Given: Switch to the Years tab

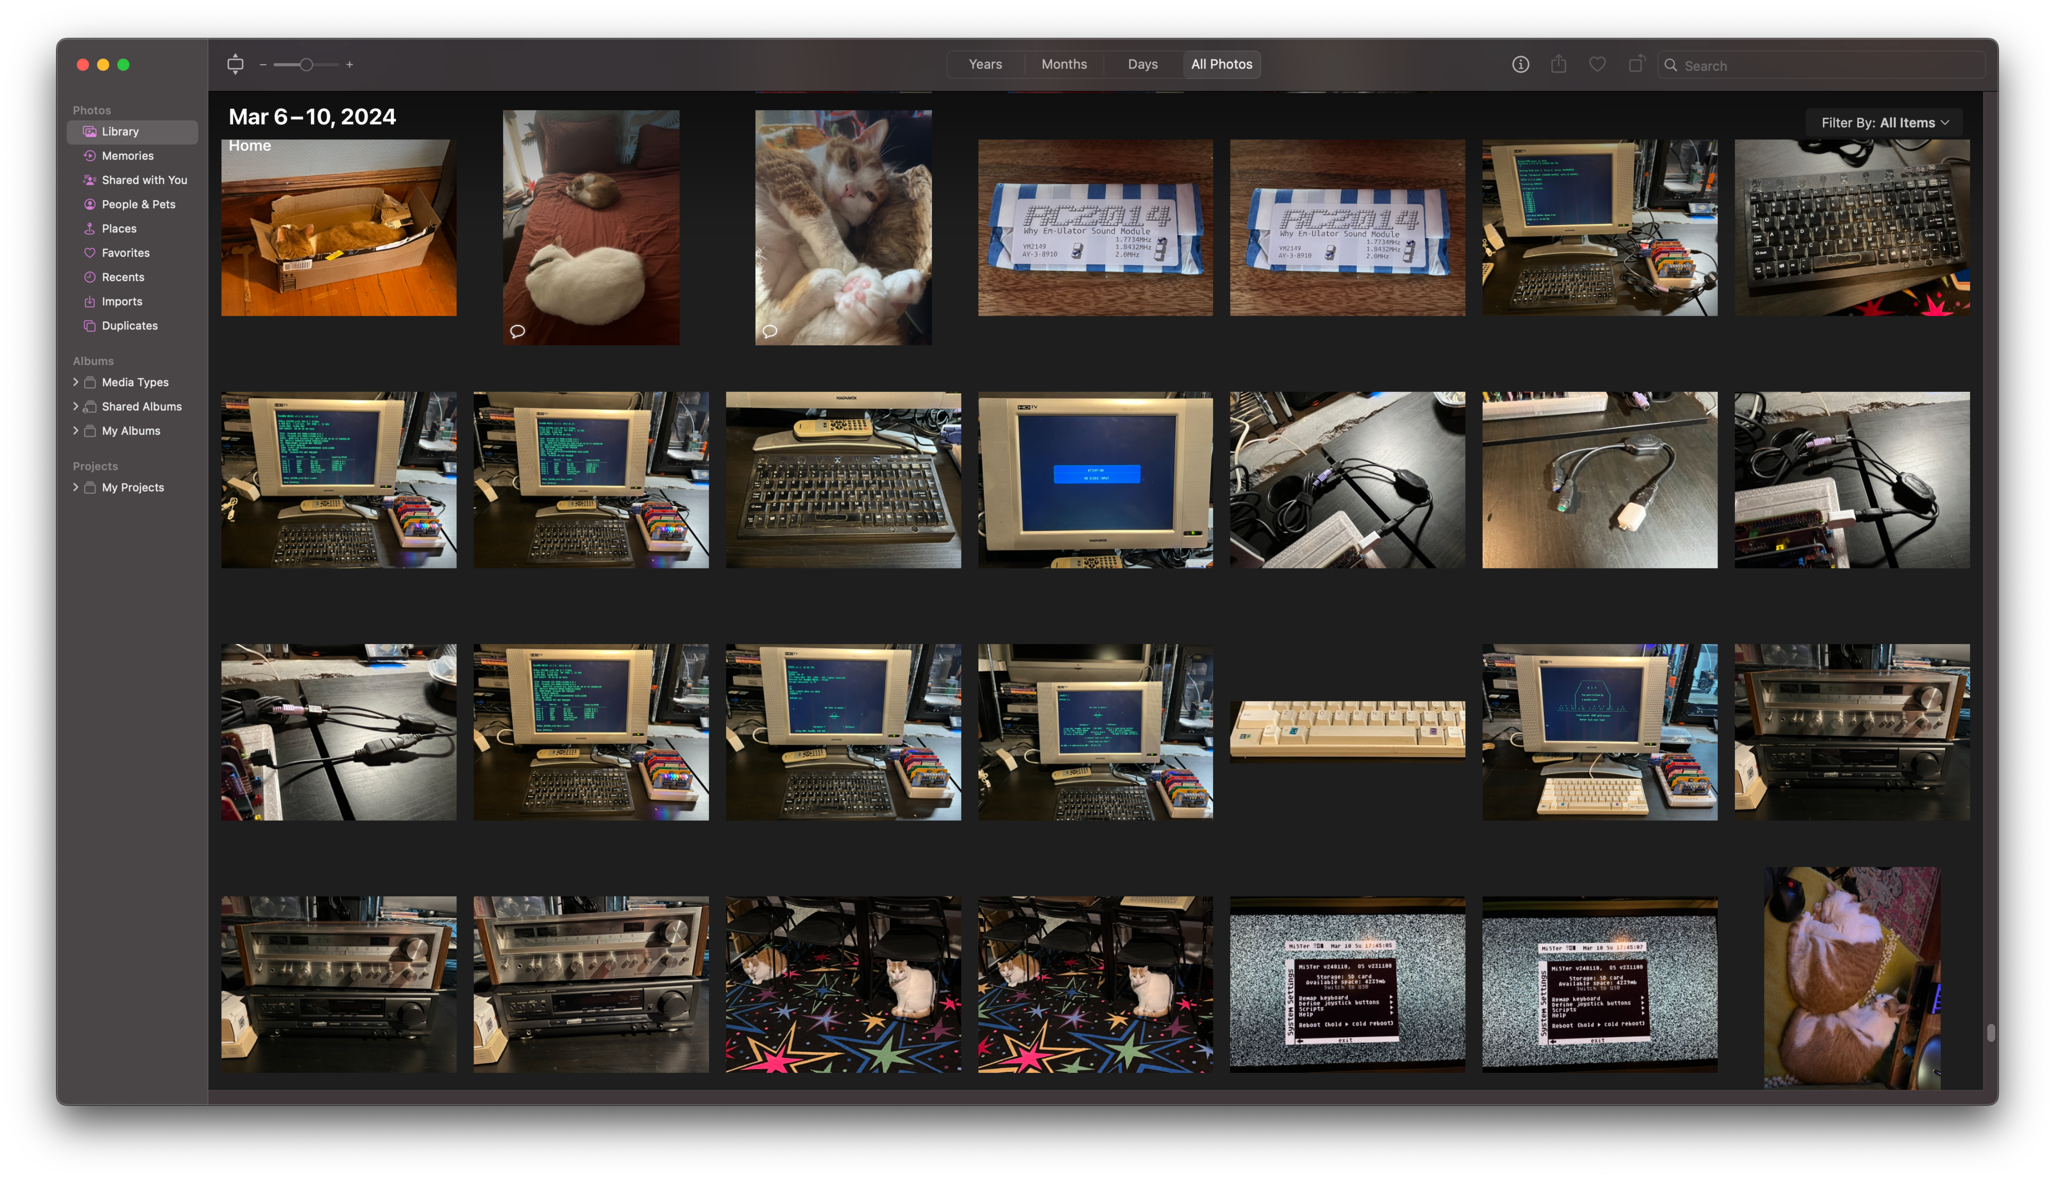Looking at the screenshot, I should (985, 65).
